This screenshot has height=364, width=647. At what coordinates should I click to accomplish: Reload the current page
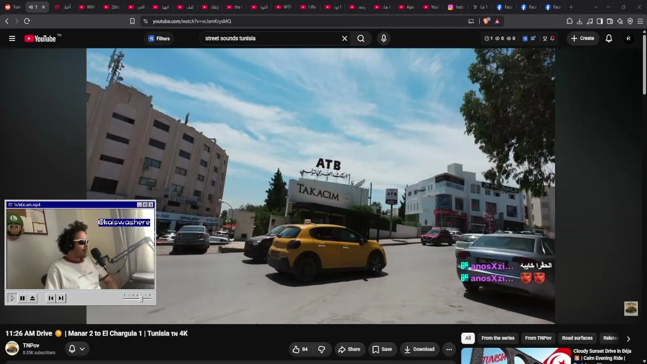coord(27,21)
